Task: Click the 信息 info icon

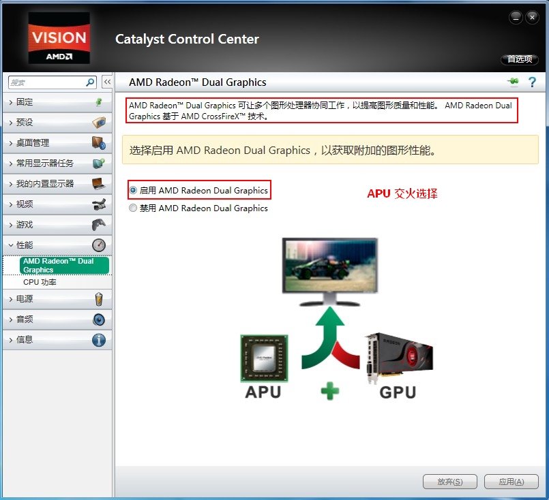Action: tap(99, 340)
